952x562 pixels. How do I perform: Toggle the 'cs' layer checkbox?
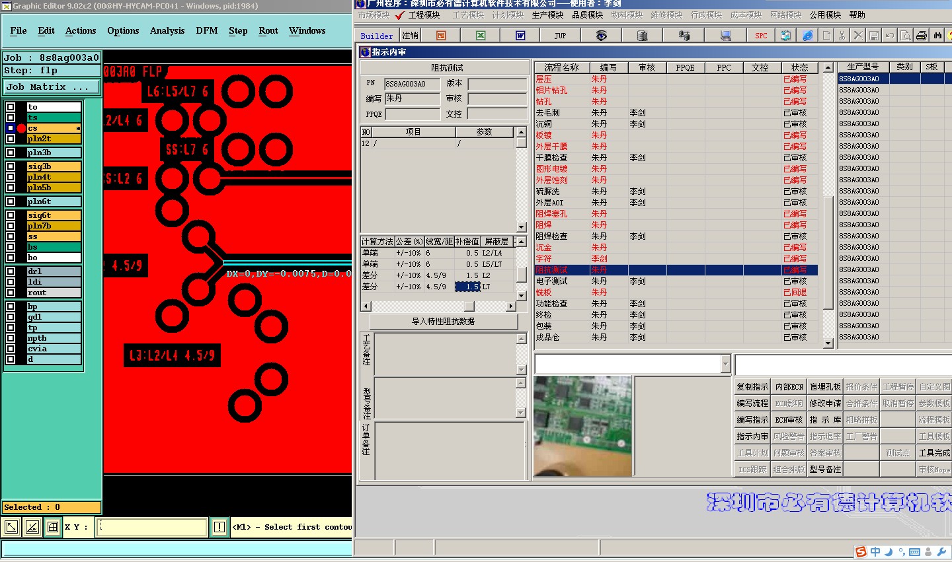point(11,128)
